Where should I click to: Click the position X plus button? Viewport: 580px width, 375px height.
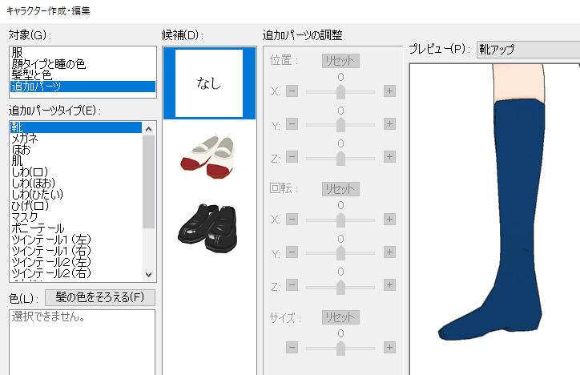point(389,91)
